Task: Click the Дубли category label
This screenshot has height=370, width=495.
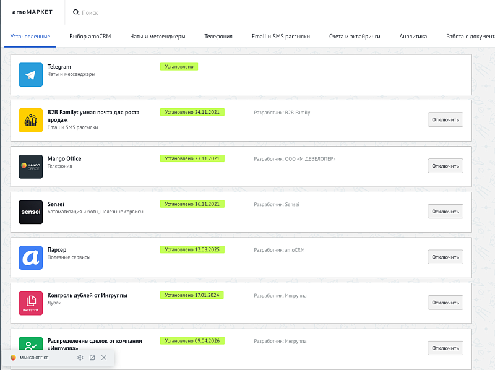Action: coord(54,303)
